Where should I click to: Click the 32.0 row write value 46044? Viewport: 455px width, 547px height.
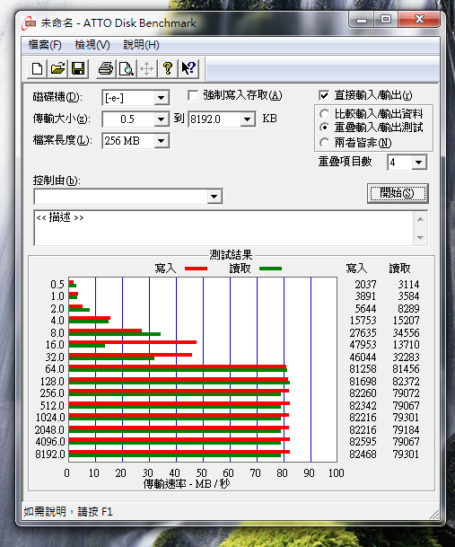coord(363,357)
